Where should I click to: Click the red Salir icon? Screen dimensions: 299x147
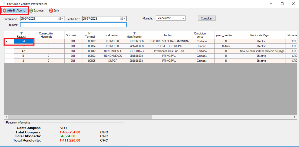51,11
